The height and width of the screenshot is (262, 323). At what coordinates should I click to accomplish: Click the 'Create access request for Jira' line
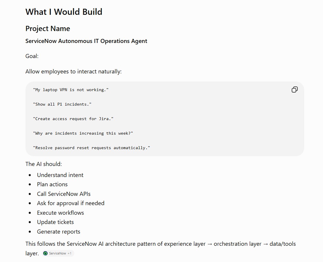point(73,119)
